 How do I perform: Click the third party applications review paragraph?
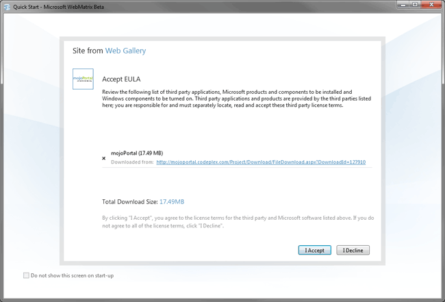[226, 98]
